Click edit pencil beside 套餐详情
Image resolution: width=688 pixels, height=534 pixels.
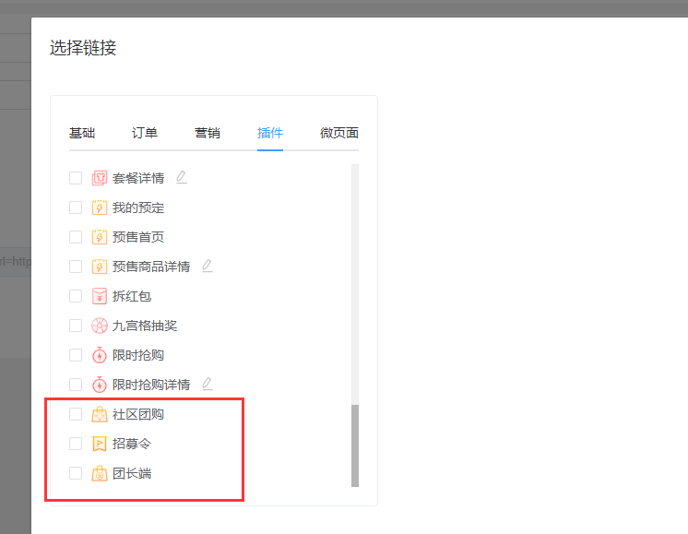click(x=182, y=177)
